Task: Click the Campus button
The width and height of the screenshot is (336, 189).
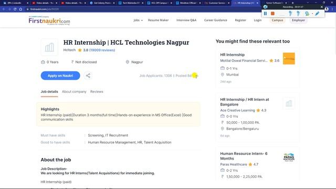Action: coord(277,20)
